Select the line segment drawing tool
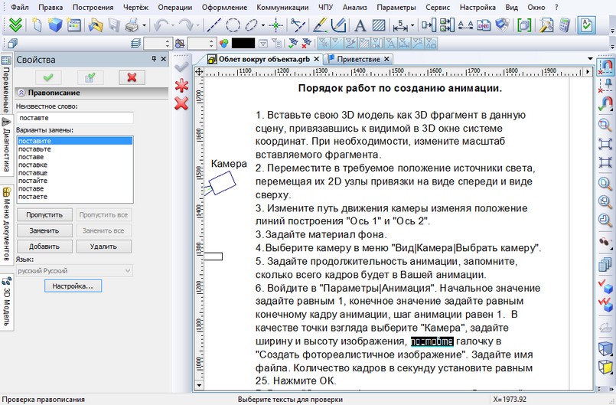616x405 pixels. 216,25
